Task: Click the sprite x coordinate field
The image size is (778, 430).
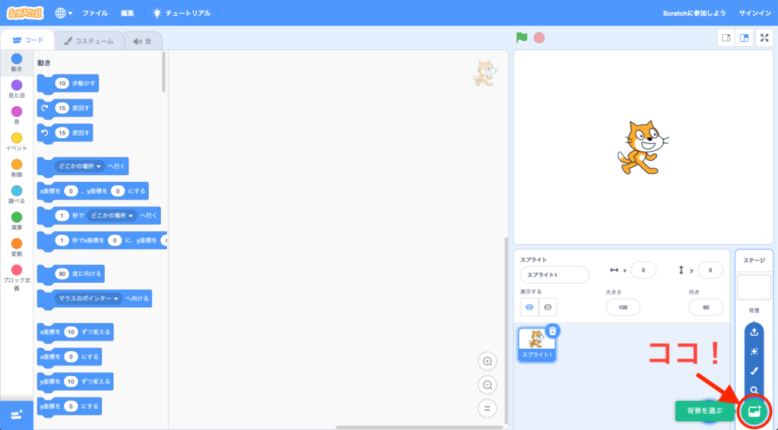Action: point(644,270)
